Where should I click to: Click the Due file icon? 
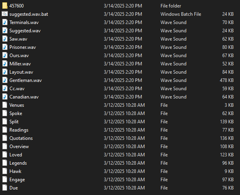pos(5,188)
